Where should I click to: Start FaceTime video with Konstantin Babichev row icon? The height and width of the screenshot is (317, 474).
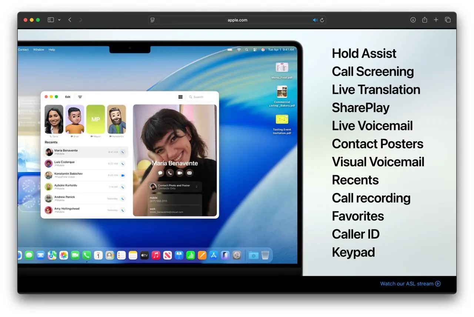[123, 175]
